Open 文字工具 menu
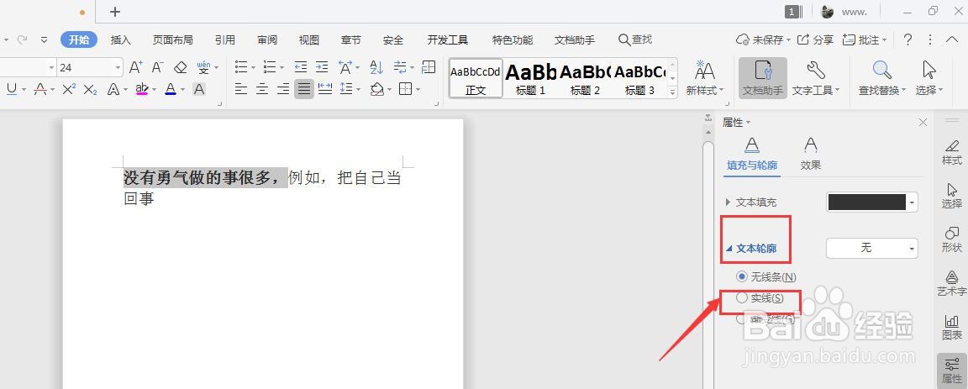 [x=816, y=78]
